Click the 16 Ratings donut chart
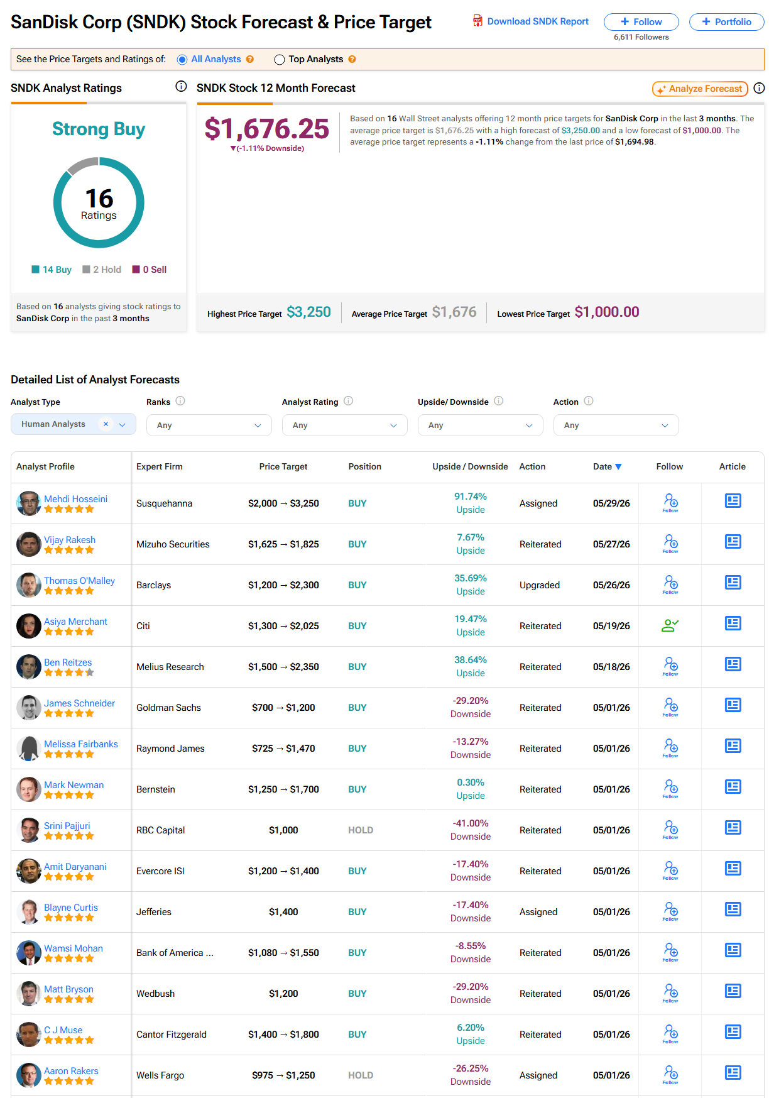Screen dimensions: 769x1098 (99, 202)
